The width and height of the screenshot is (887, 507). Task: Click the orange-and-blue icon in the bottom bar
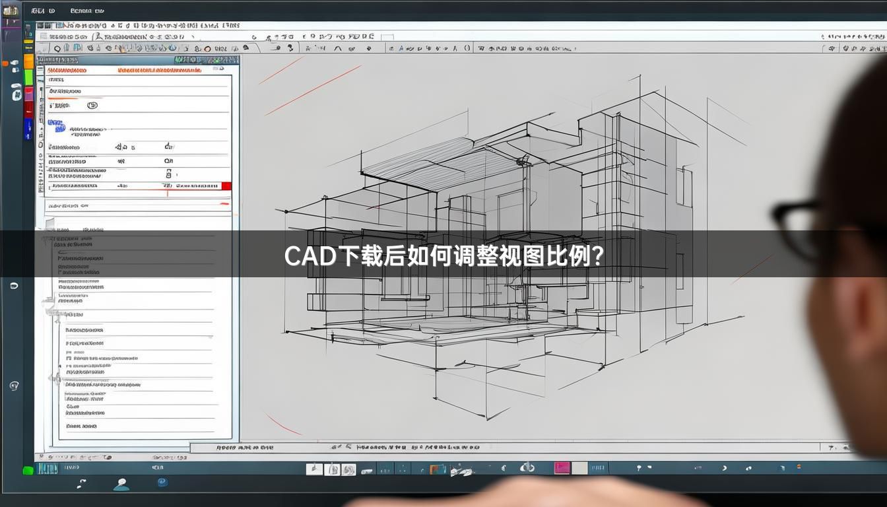click(x=438, y=469)
